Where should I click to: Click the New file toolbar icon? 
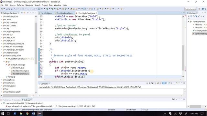tap(1, 9)
